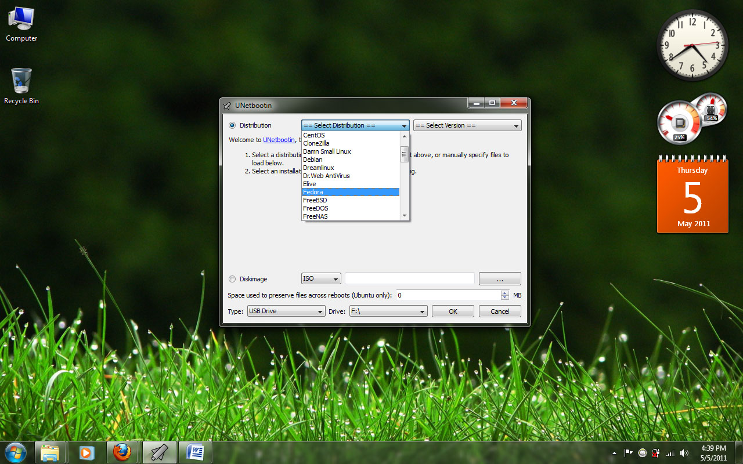
Task: Open the Computer desktop icon
Action: [21, 24]
